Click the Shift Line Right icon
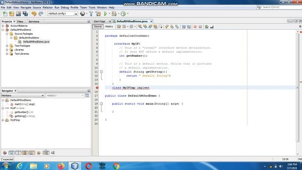Screen dimensions: 302x170 (x=189, y=26)
